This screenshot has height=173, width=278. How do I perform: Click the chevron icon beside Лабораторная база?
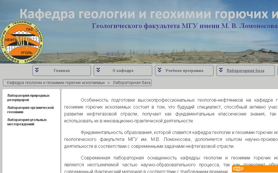pos(221,70)
